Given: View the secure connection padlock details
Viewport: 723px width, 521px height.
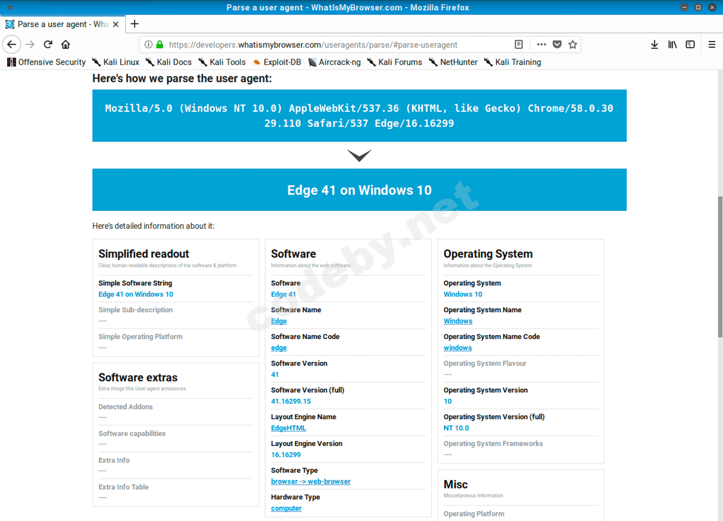Looking at the screenshot, I should (x=160, y=44).
